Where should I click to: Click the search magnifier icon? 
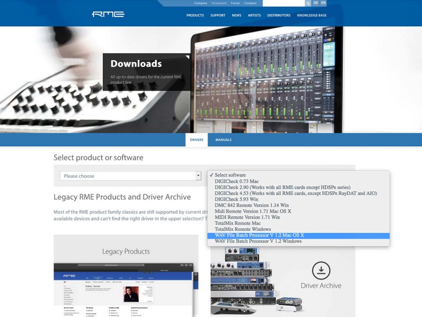[x=307, y=3]
